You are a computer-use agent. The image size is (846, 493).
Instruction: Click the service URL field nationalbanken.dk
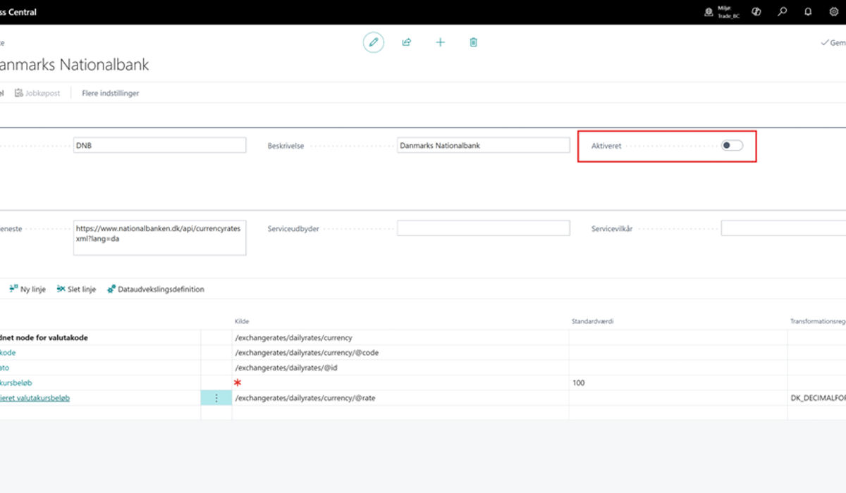click(x=160, y=237)
